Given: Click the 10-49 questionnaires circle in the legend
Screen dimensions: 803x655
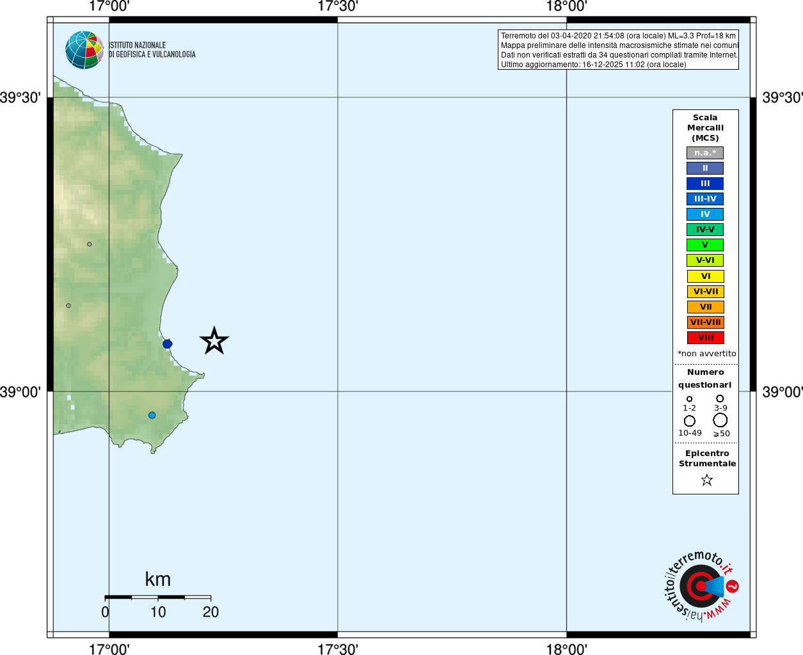Looking at the screenshot, I should click(x=690, y=421).
